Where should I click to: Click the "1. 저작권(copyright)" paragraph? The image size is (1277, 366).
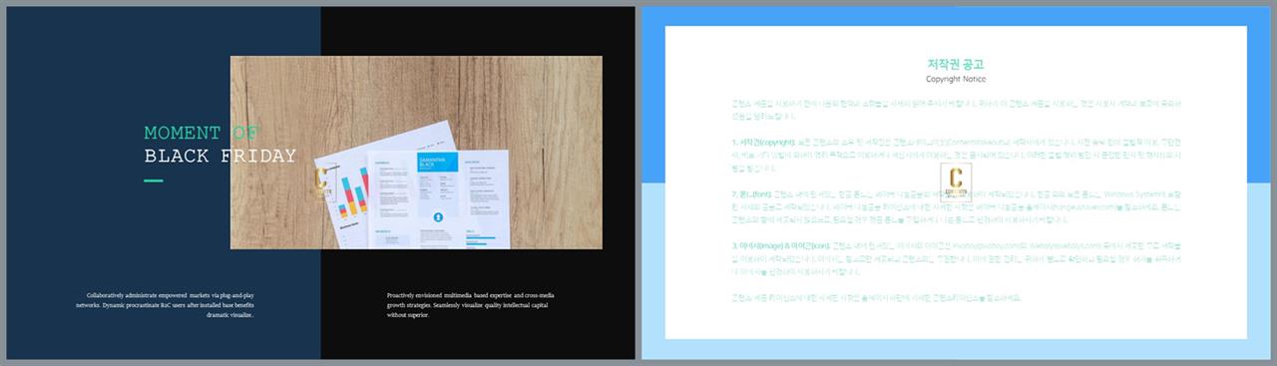pyautogui.click(x=956, y=157)
